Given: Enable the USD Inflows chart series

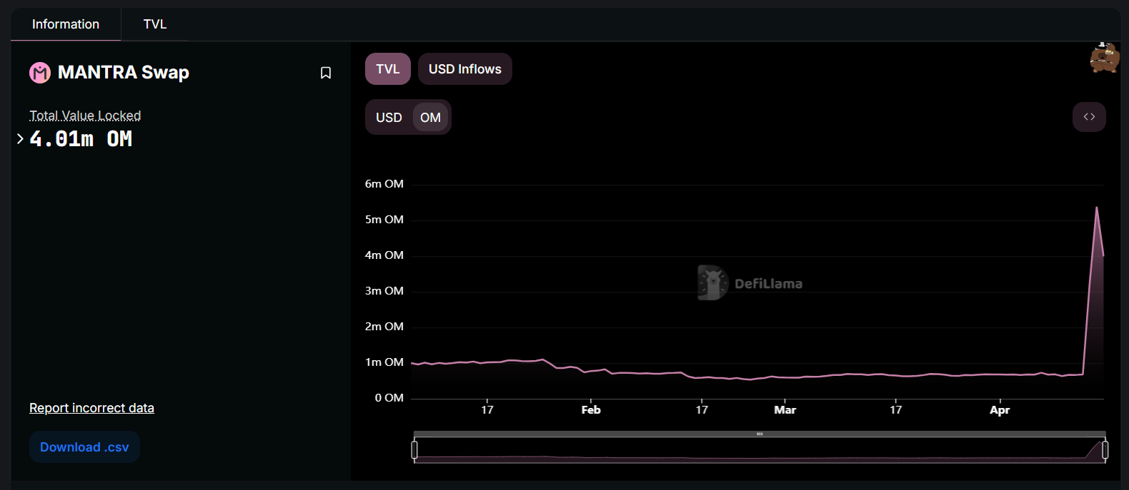Looking at the screenshot, I should (464, 69).
